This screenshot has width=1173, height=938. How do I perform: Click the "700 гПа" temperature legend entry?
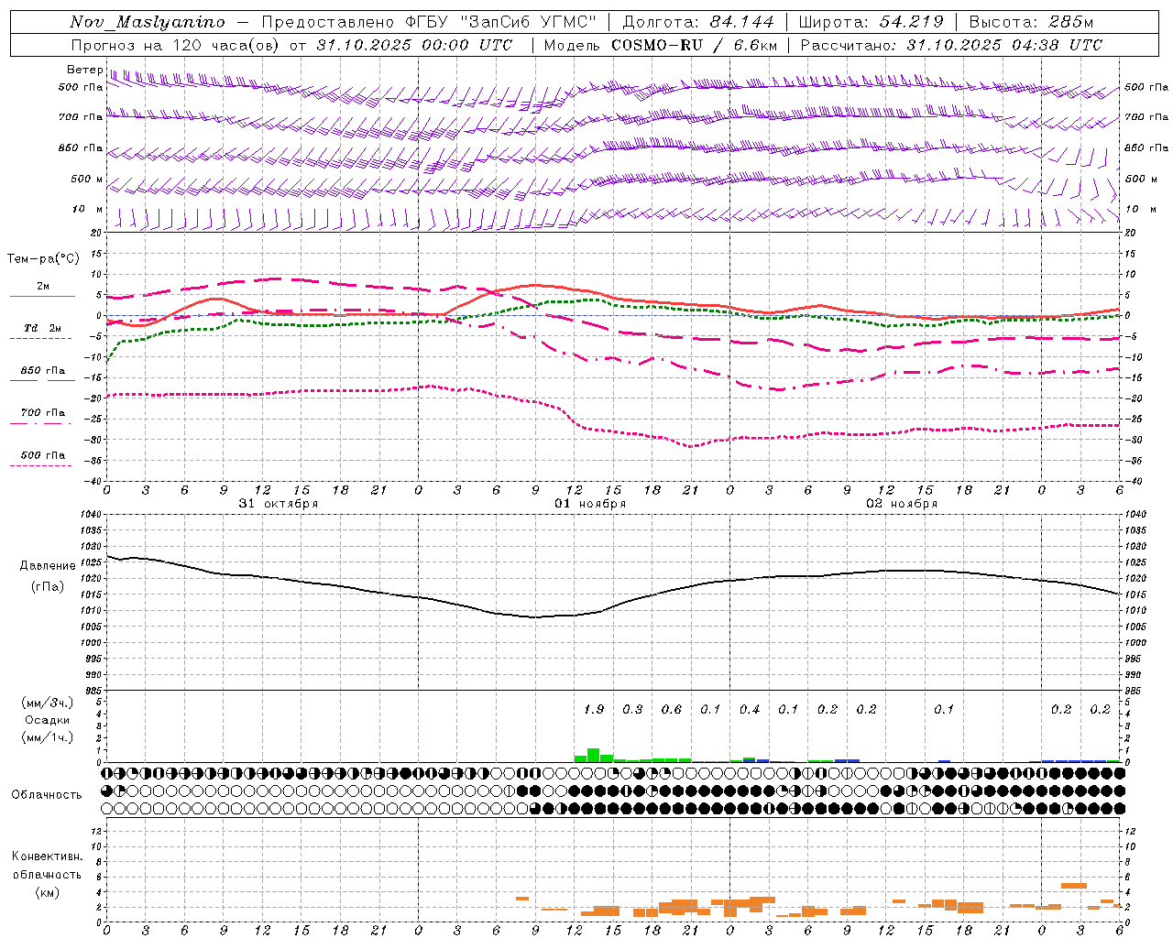tap(43, 412)
